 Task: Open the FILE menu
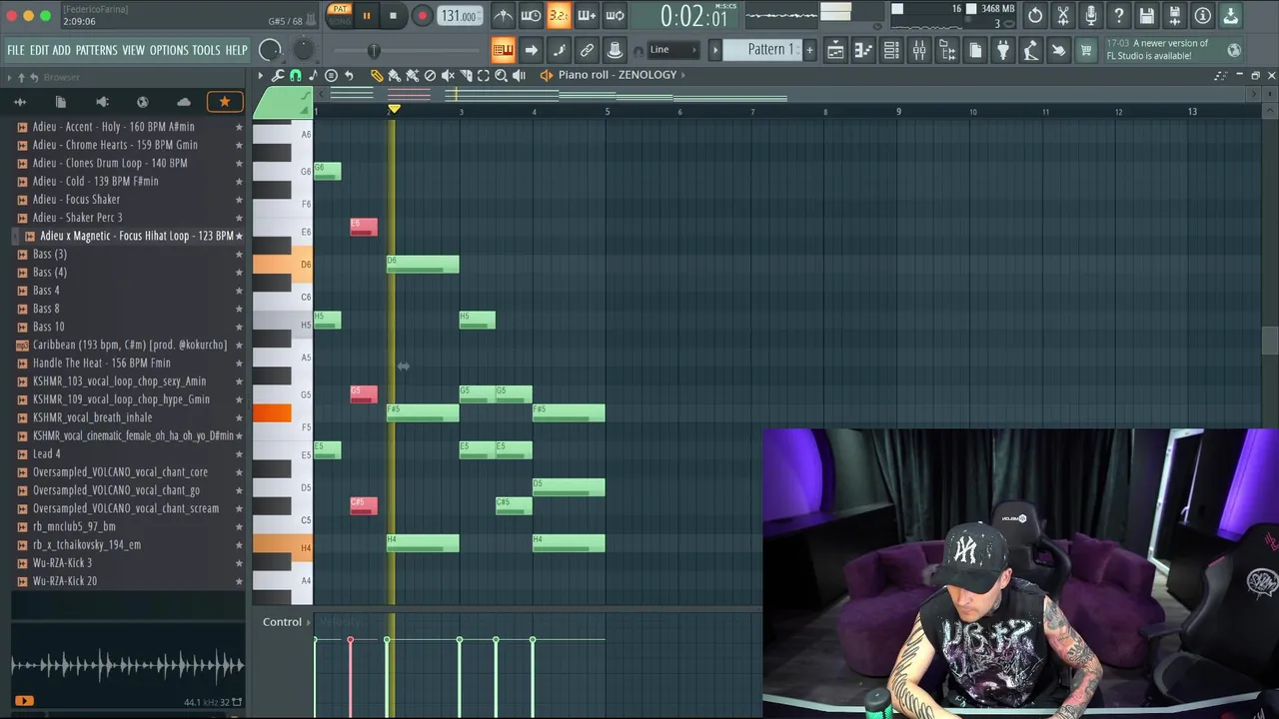(x=16, y=50)
